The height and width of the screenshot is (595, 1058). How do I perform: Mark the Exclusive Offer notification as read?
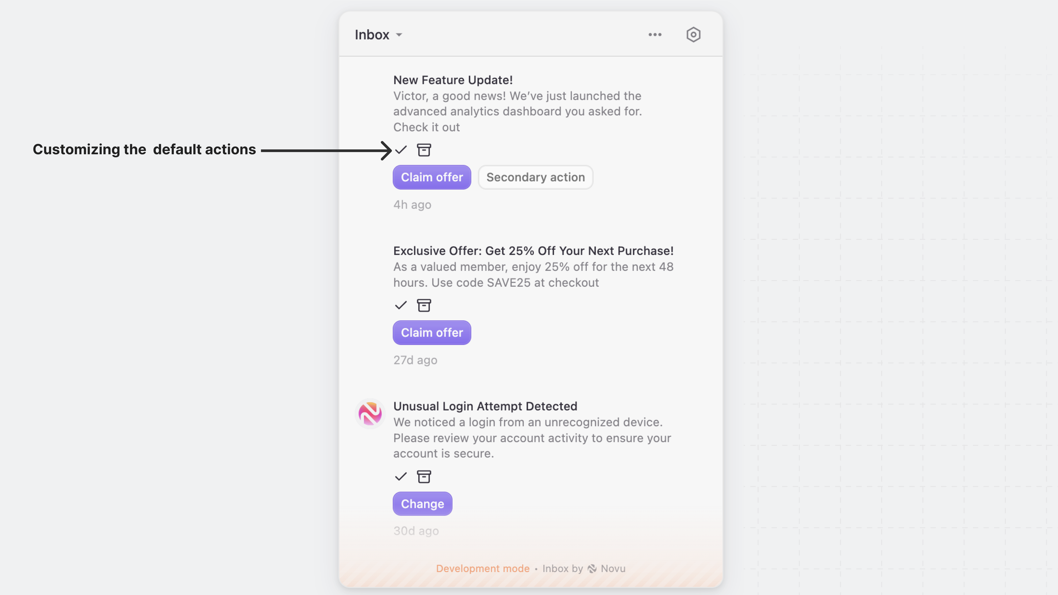click(400, 305)
